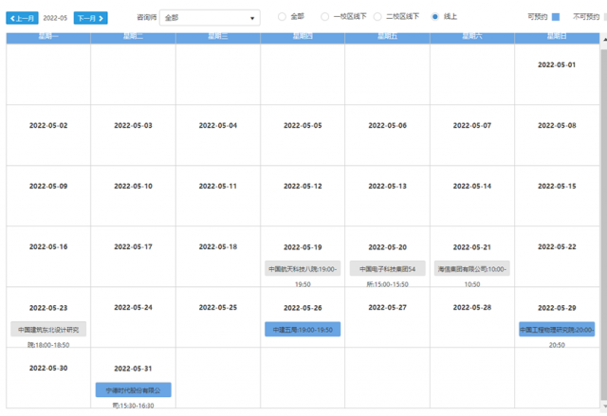Book the 中建五局 19:00-19:50 slot
Viewport: 607px width, 416px height.
click(x=303, y=329)
